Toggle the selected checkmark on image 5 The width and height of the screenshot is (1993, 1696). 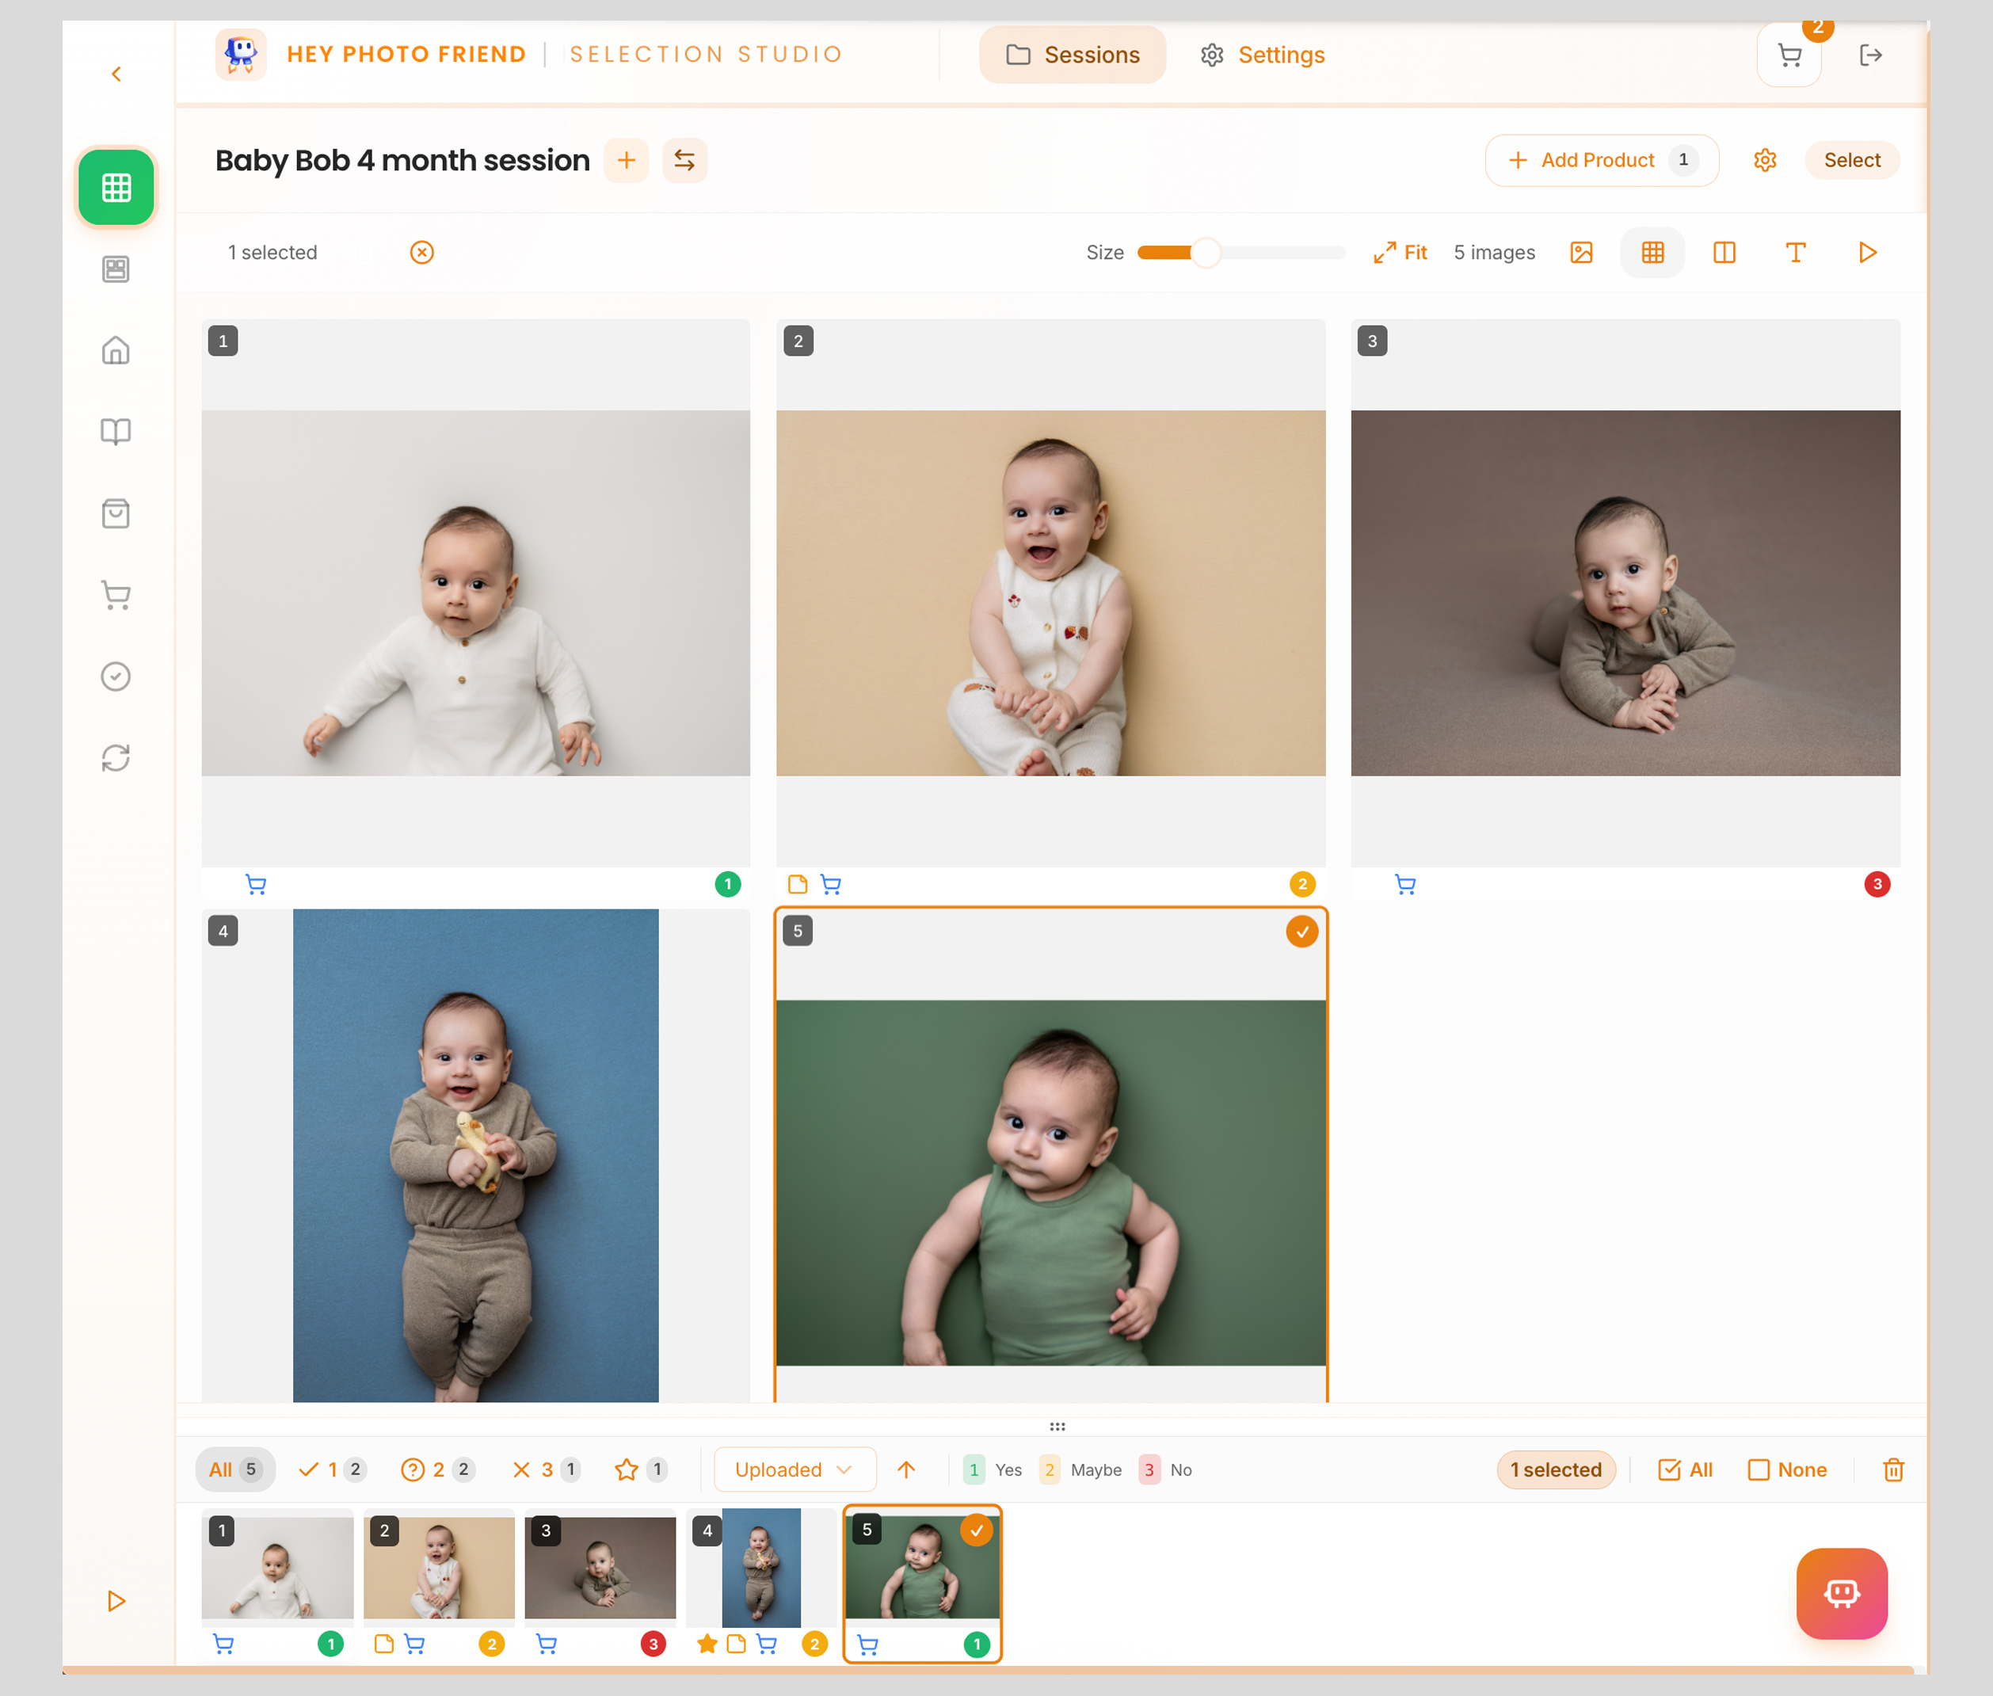click(1301, 932)
